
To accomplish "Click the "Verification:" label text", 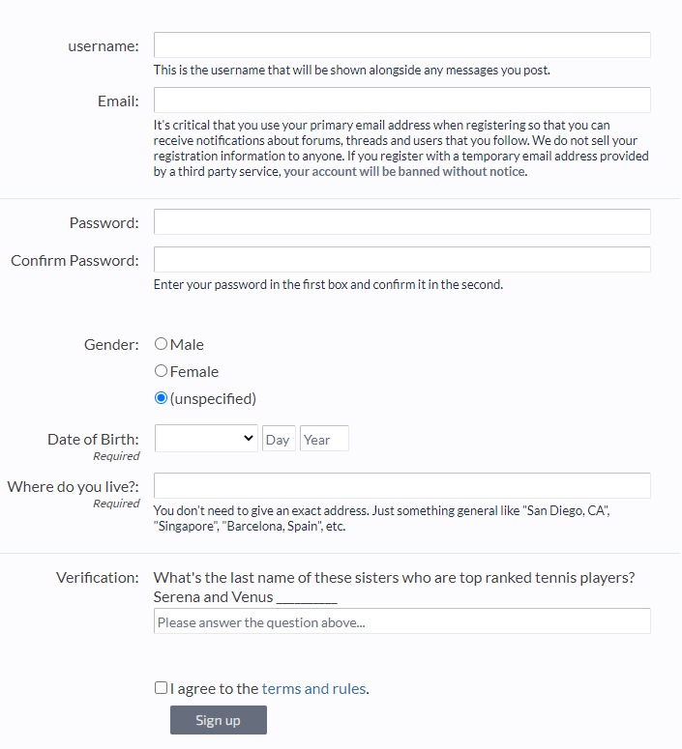I will 98,577.
